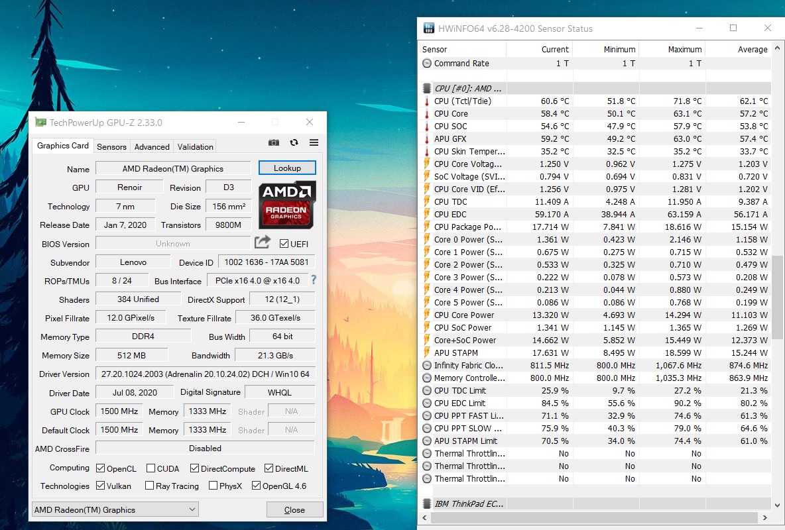Toggle the CUDA checkbox
Screen dimensions: 785x530
tap(151, 468)
